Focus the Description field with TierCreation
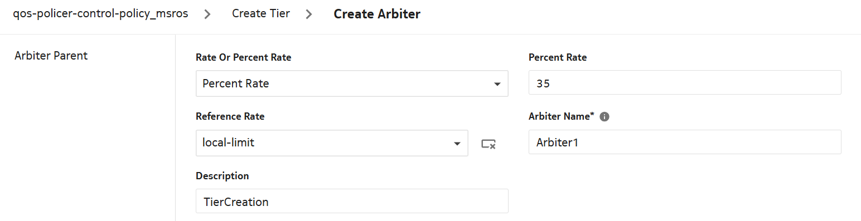The width and height of the screenshot is (861, 221). click(352, 201)
